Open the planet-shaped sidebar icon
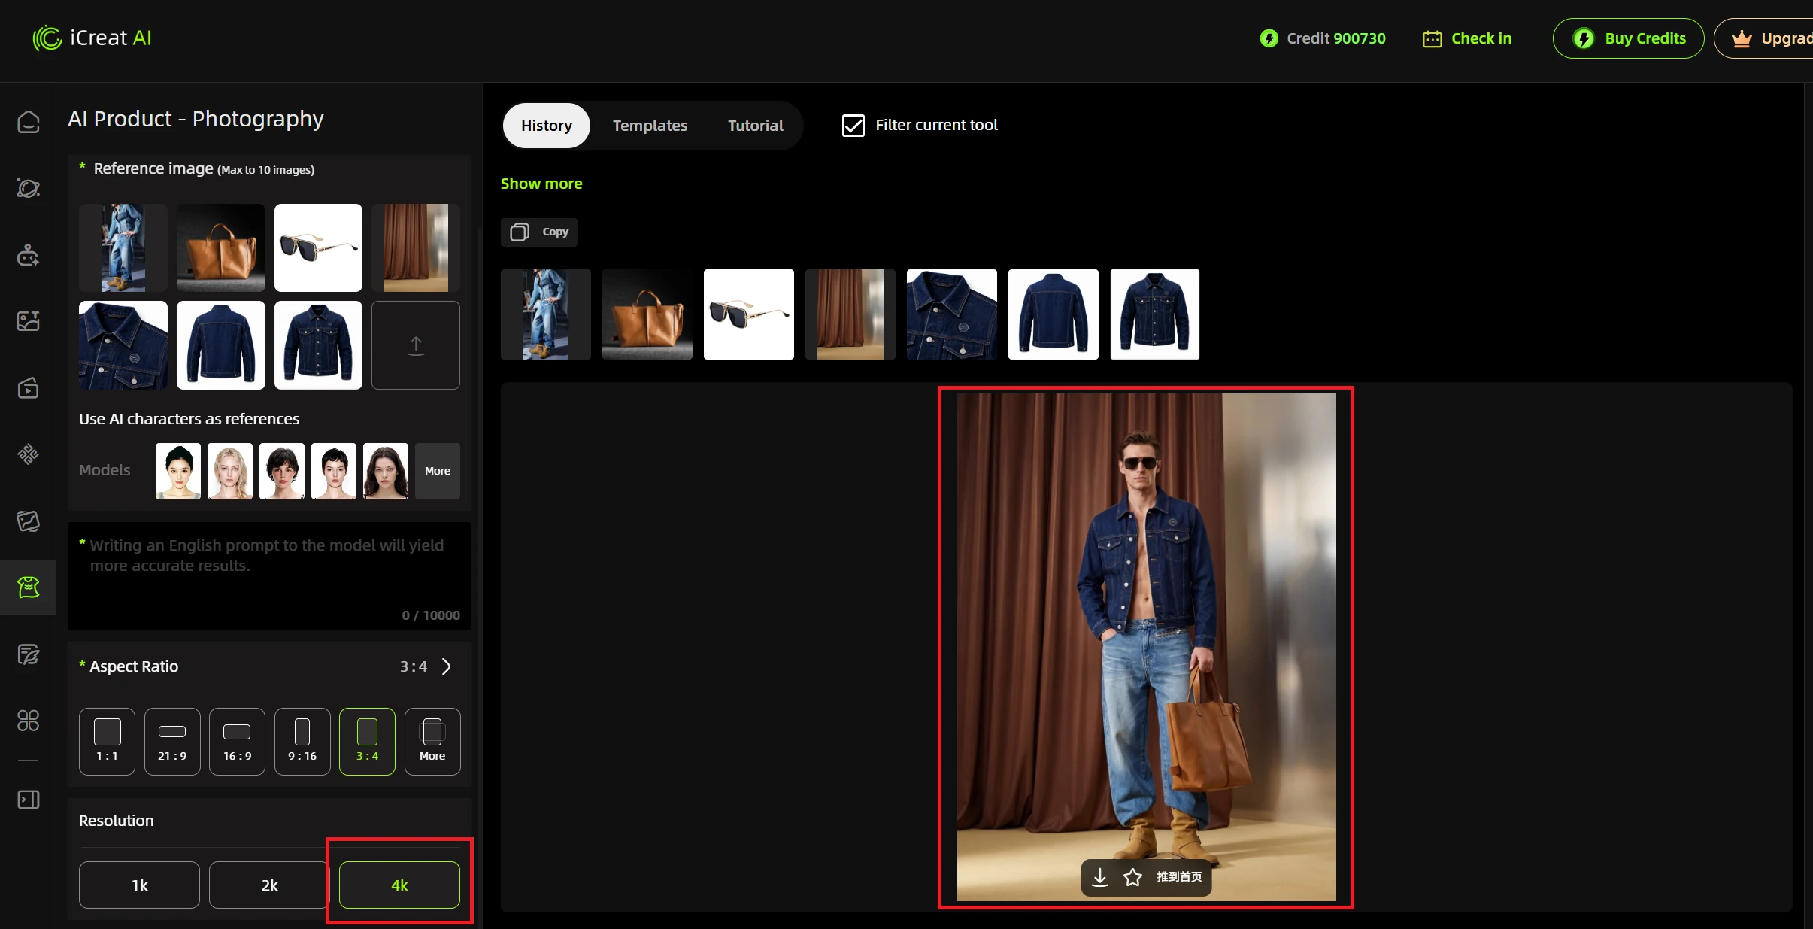This screenshot has height=929, width=1813. point(28,188)
